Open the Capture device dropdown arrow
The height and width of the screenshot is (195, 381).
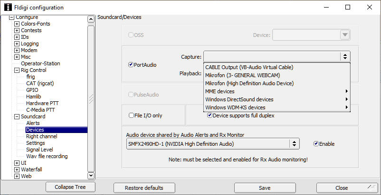(x=345, y=56)
